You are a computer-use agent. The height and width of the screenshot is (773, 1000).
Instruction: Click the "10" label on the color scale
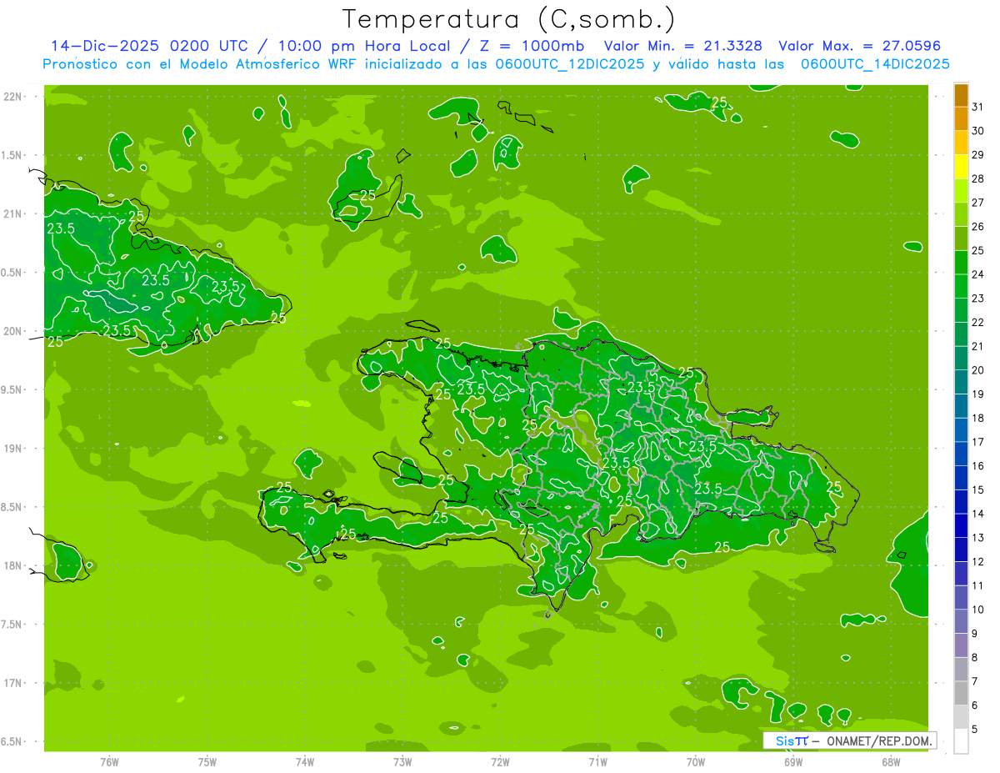978,610
